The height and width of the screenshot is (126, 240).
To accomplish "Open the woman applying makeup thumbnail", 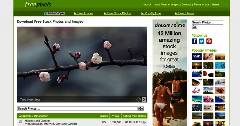I will point(208,57).
